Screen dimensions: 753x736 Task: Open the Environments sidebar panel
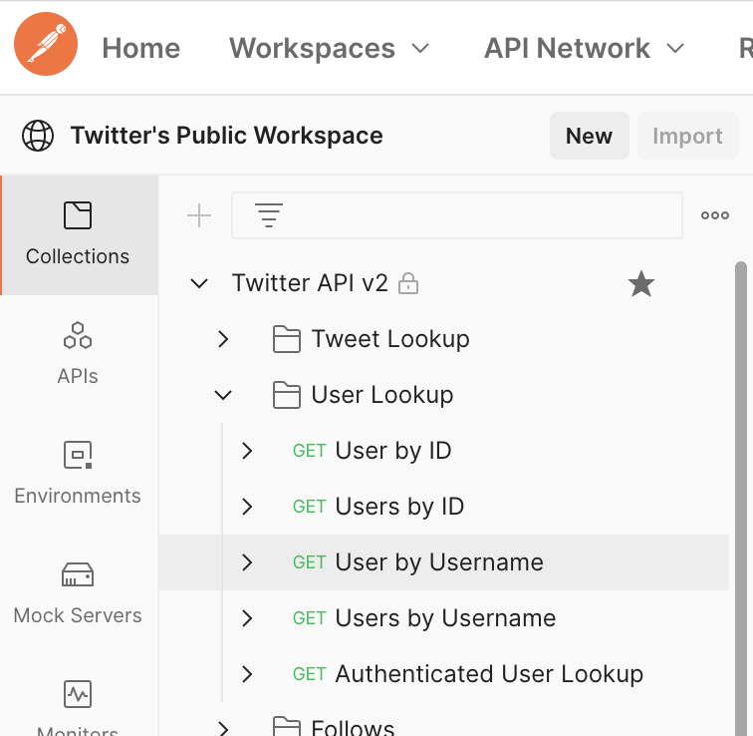78,474
